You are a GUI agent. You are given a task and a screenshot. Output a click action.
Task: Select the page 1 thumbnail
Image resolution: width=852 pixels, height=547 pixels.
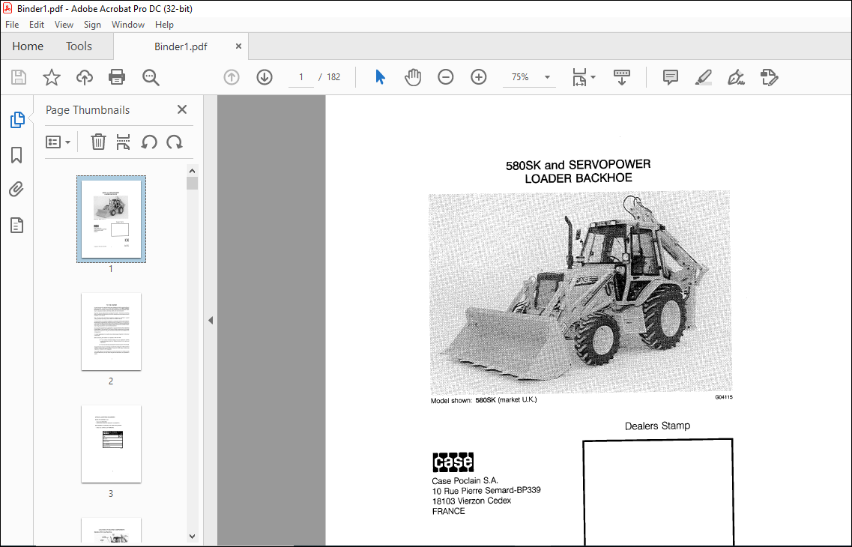pos(112,219)
